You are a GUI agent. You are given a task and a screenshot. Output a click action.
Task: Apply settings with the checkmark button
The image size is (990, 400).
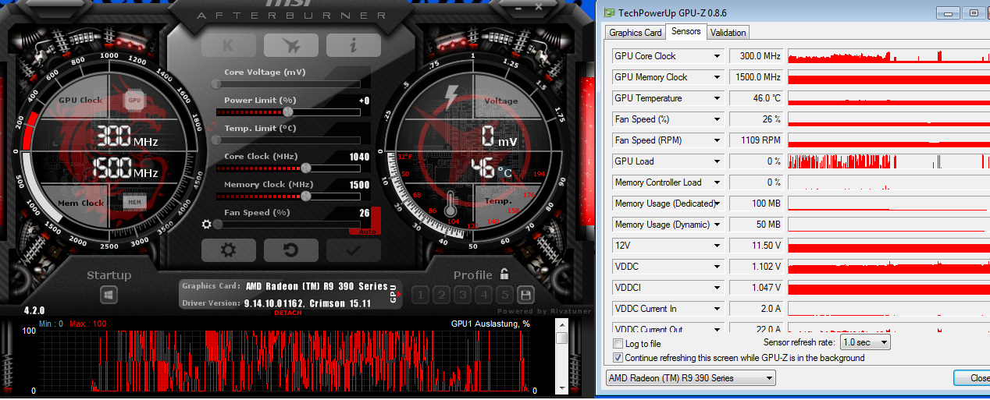(353, 250)
